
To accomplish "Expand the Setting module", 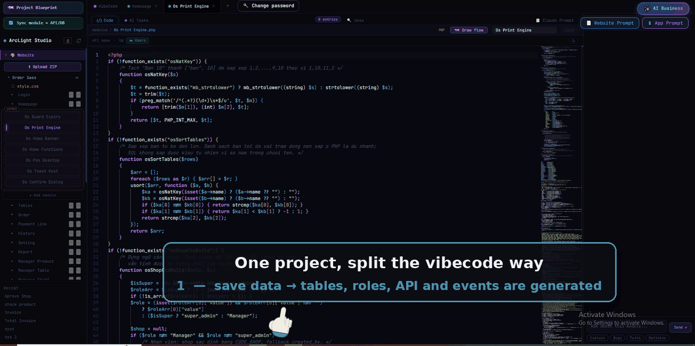I will coord(12,243).
